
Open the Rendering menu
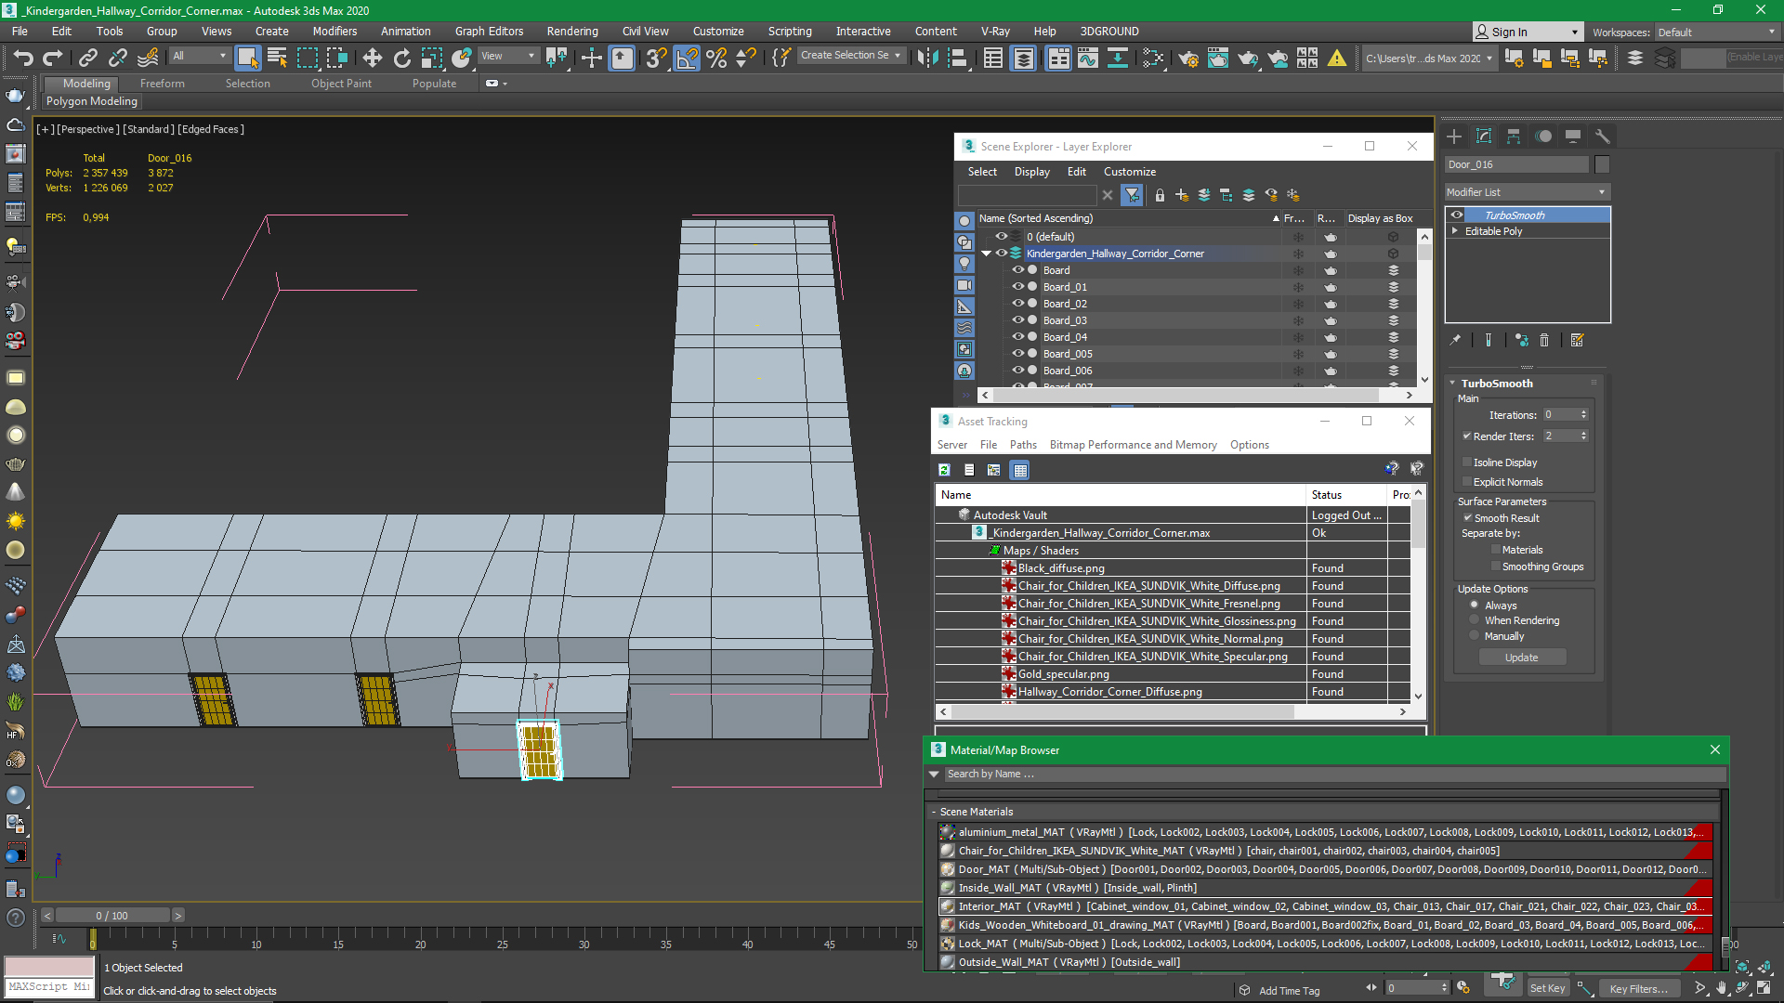pyautogui.click(x=572, y=31)
